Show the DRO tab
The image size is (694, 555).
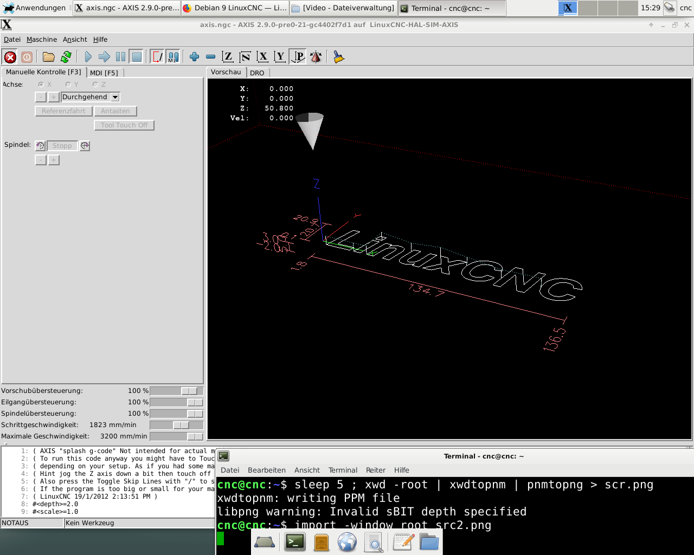[257, 73]
